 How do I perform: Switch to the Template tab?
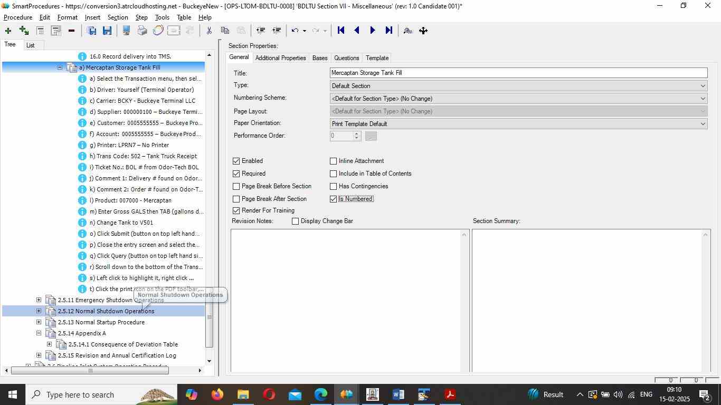(x=377, y=58)
